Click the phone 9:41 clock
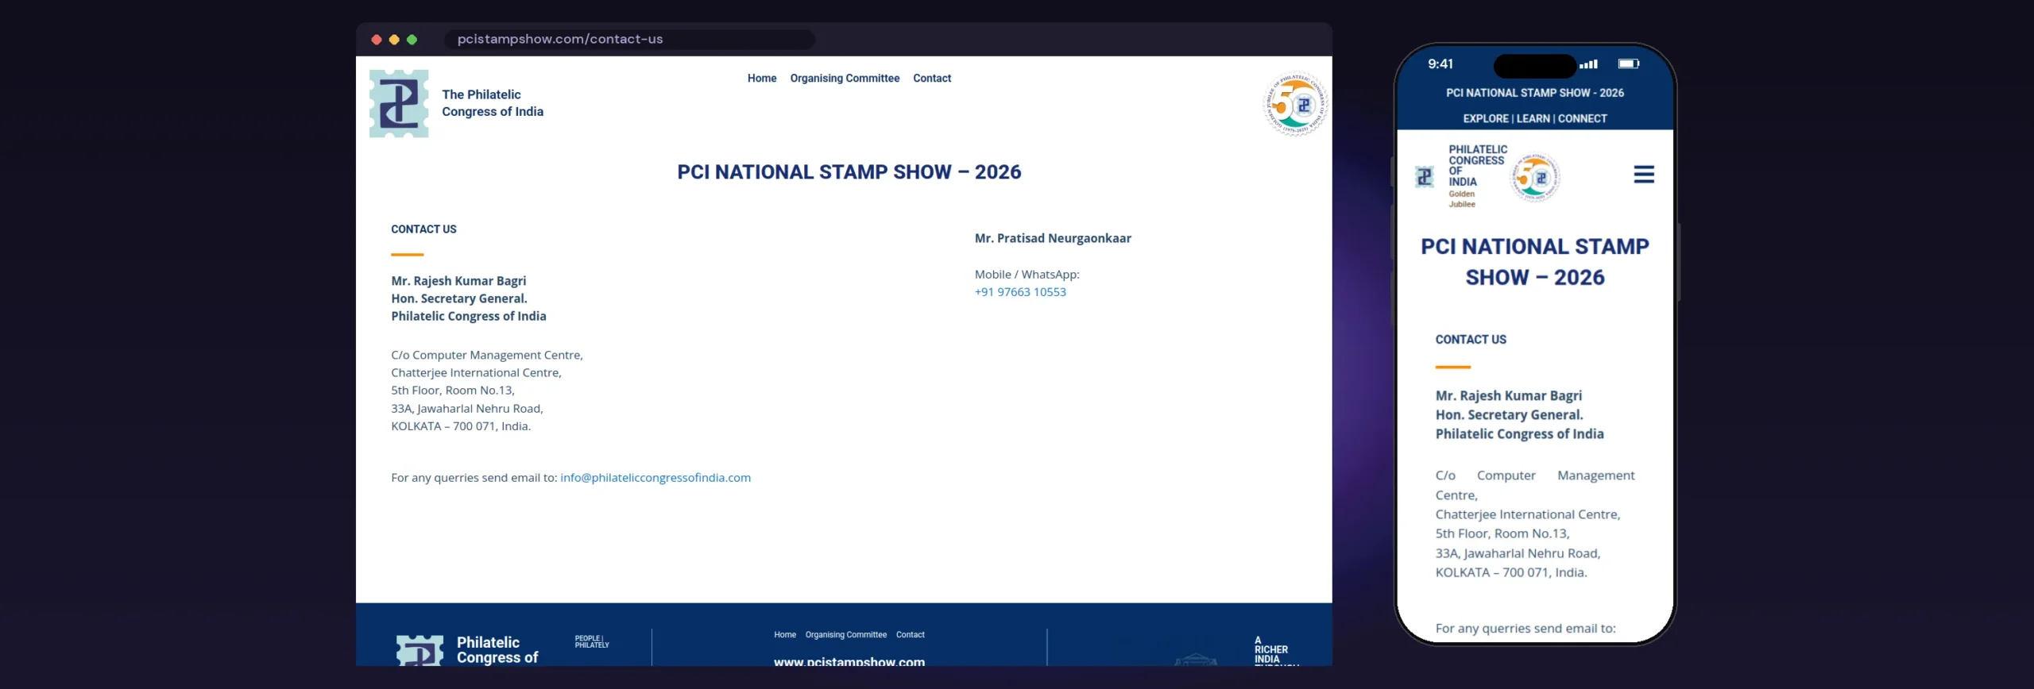The image size is (2034, 689). (x=1440, y=64)
